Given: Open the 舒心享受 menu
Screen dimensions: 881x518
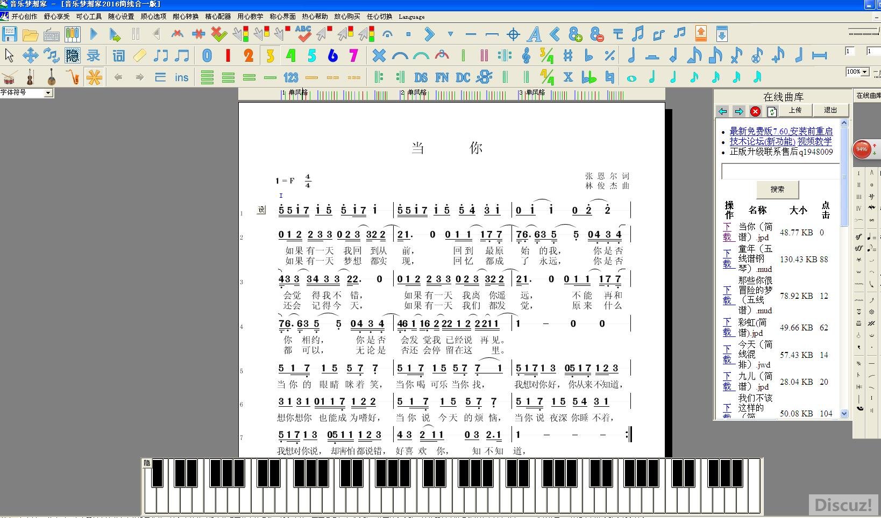Looking at the screenshot, I should pyautogui.click(x=56, y=17).
